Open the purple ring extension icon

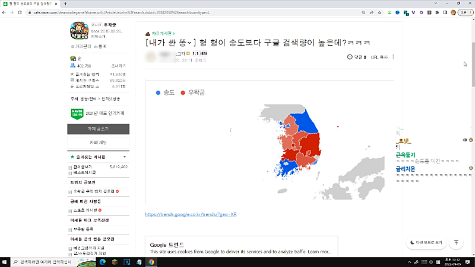[x=421, y=12]
